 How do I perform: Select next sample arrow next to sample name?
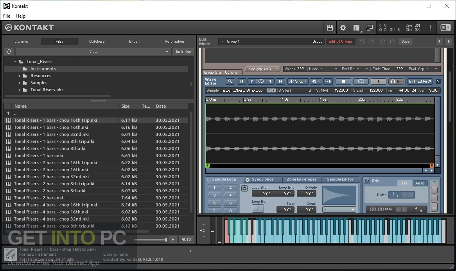coord(273,90)
